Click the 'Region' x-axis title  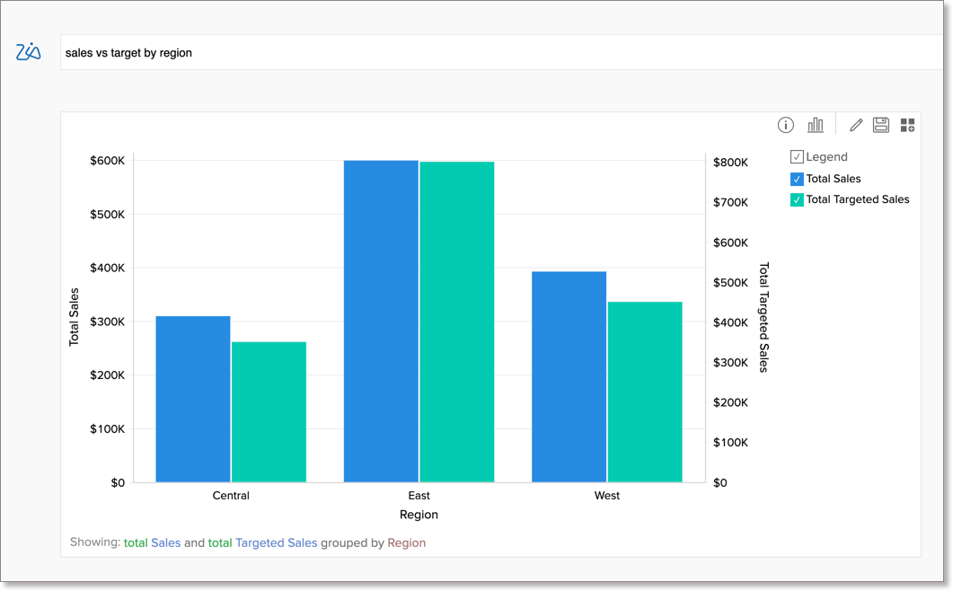coord(419,515)
